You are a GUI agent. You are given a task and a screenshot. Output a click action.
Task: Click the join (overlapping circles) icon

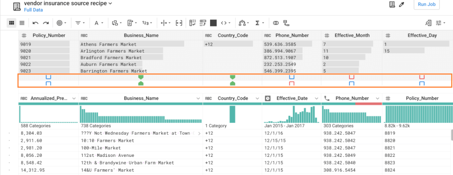(276, 23)
